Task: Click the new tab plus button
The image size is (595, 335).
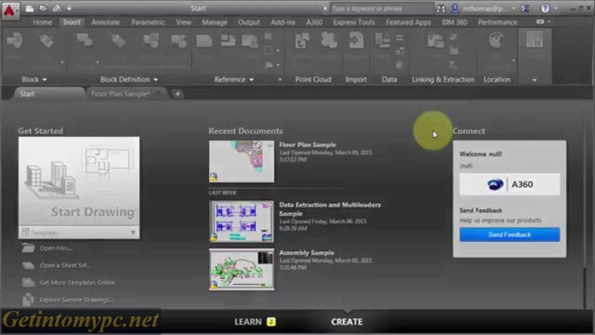Action: point(178,94)
